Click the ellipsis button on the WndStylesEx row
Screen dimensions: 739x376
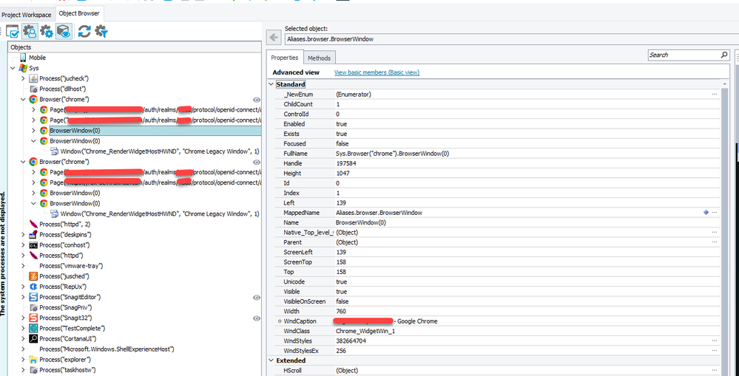point(715,351)
